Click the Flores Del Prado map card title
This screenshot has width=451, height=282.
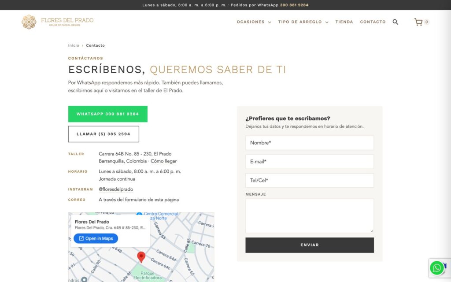[92, 222]
